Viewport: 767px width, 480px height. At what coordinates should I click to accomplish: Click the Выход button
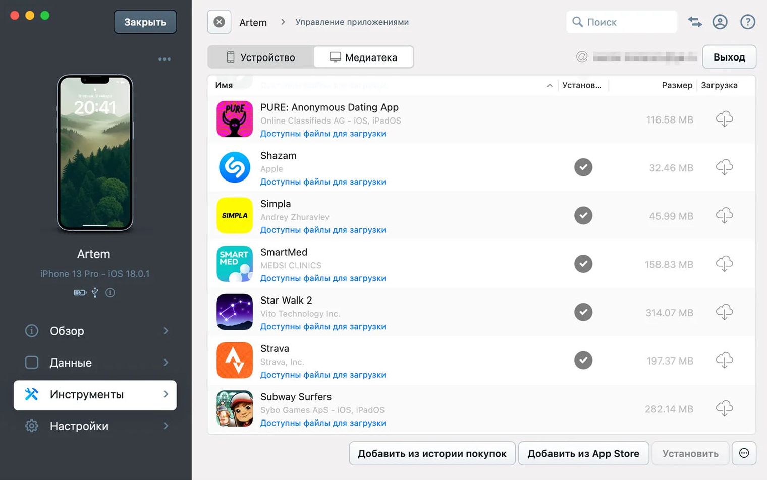729,57
